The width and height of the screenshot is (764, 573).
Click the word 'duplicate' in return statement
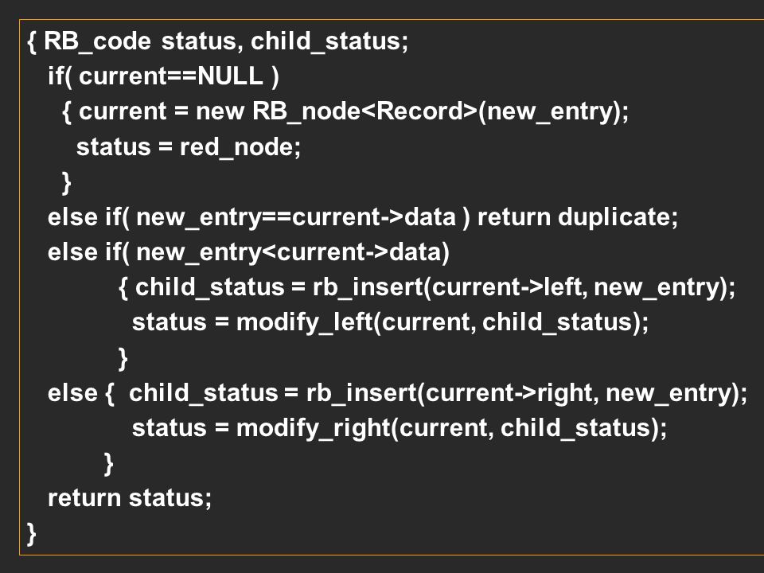coord(614,217)
